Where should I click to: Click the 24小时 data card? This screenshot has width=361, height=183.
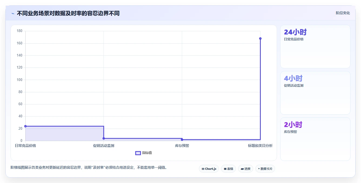(x=315, y=47)
